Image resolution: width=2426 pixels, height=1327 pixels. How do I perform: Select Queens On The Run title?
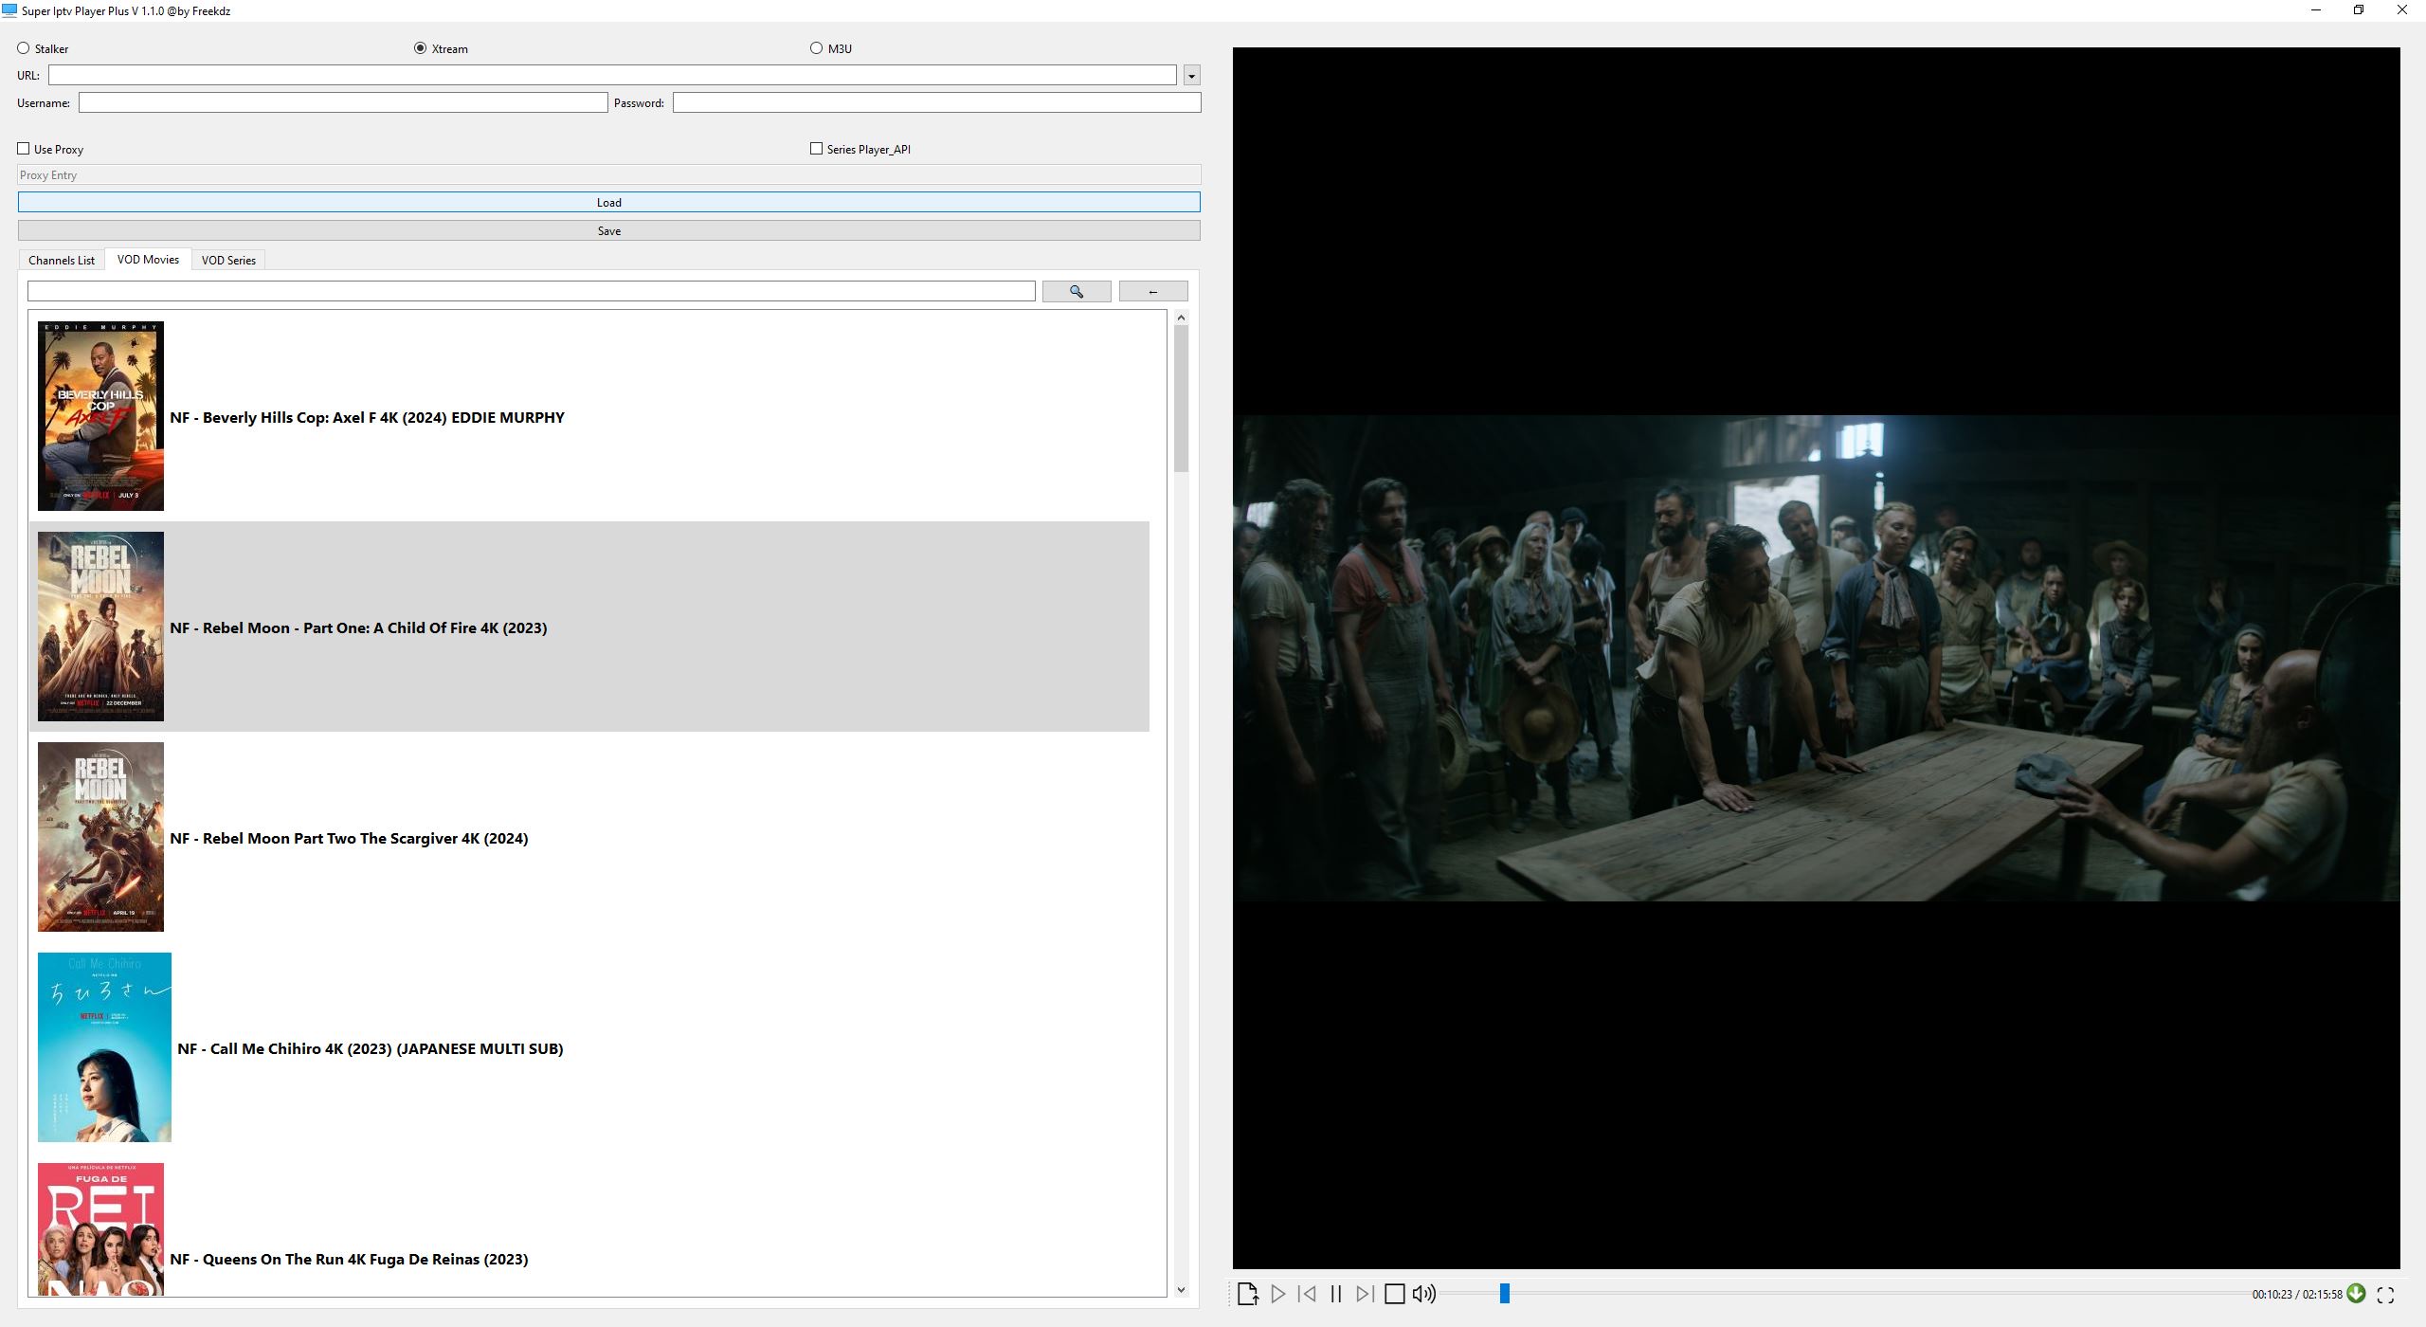[x=349, y=1259]
